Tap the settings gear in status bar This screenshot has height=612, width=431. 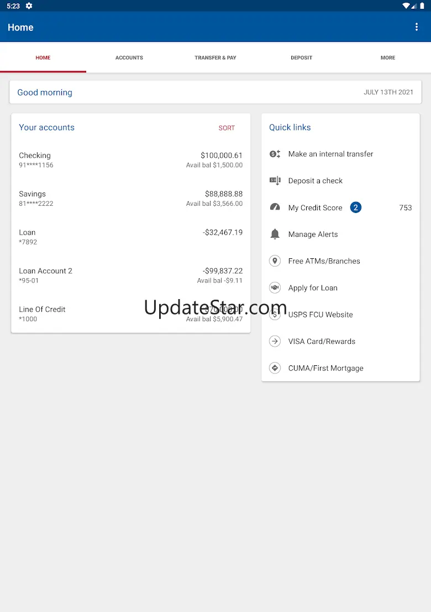[x=29, y=6]
